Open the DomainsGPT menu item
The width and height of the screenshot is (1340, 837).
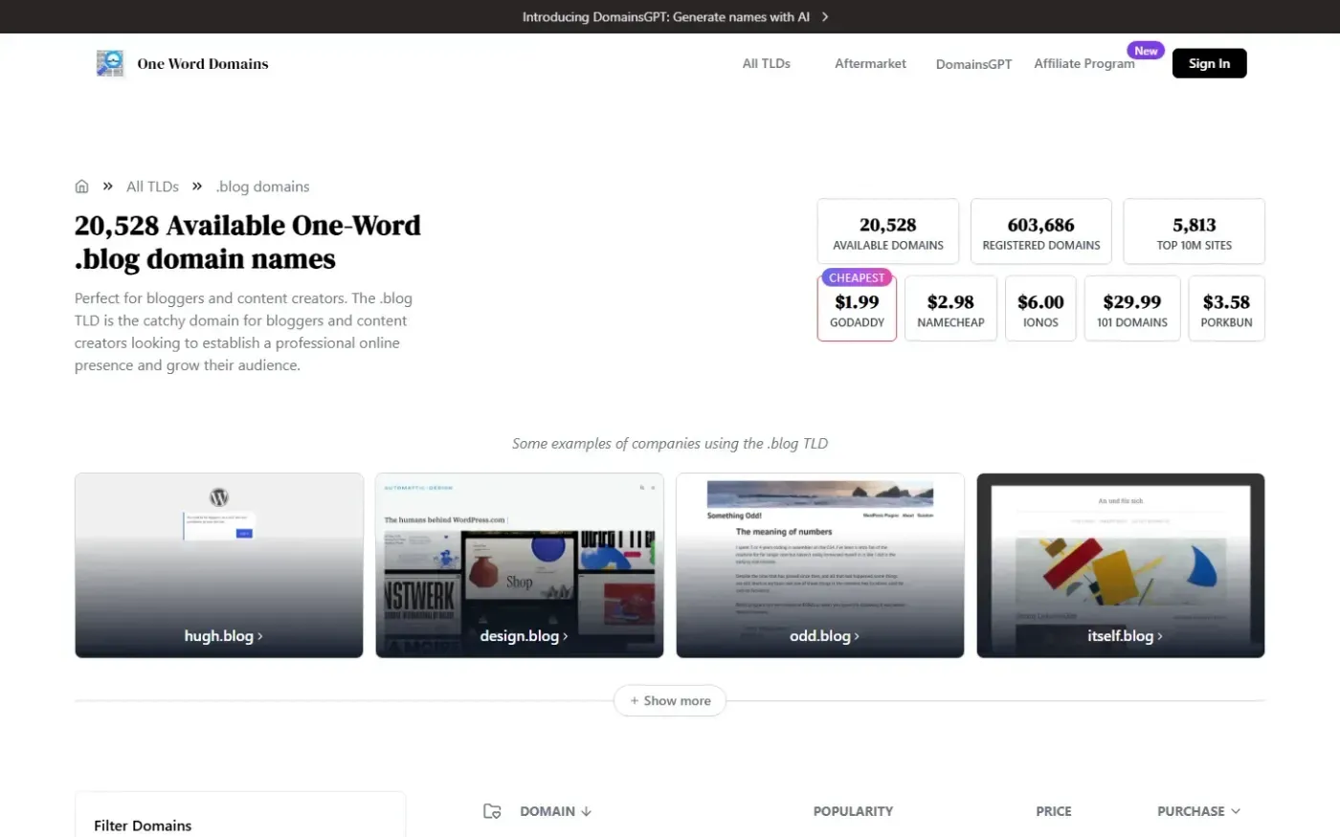(x=973, y=64)
